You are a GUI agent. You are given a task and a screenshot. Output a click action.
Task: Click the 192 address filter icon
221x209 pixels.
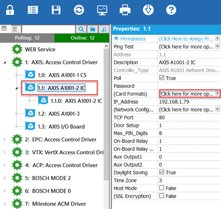15,29
